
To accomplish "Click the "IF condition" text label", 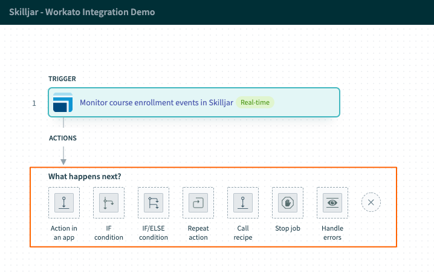I will click(109, 232).
